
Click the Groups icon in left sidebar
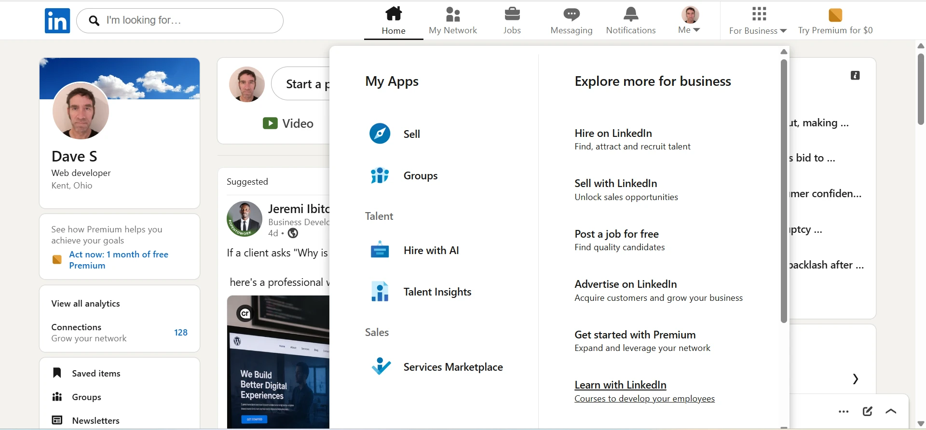pyautogui.click(x=57, y=396)
